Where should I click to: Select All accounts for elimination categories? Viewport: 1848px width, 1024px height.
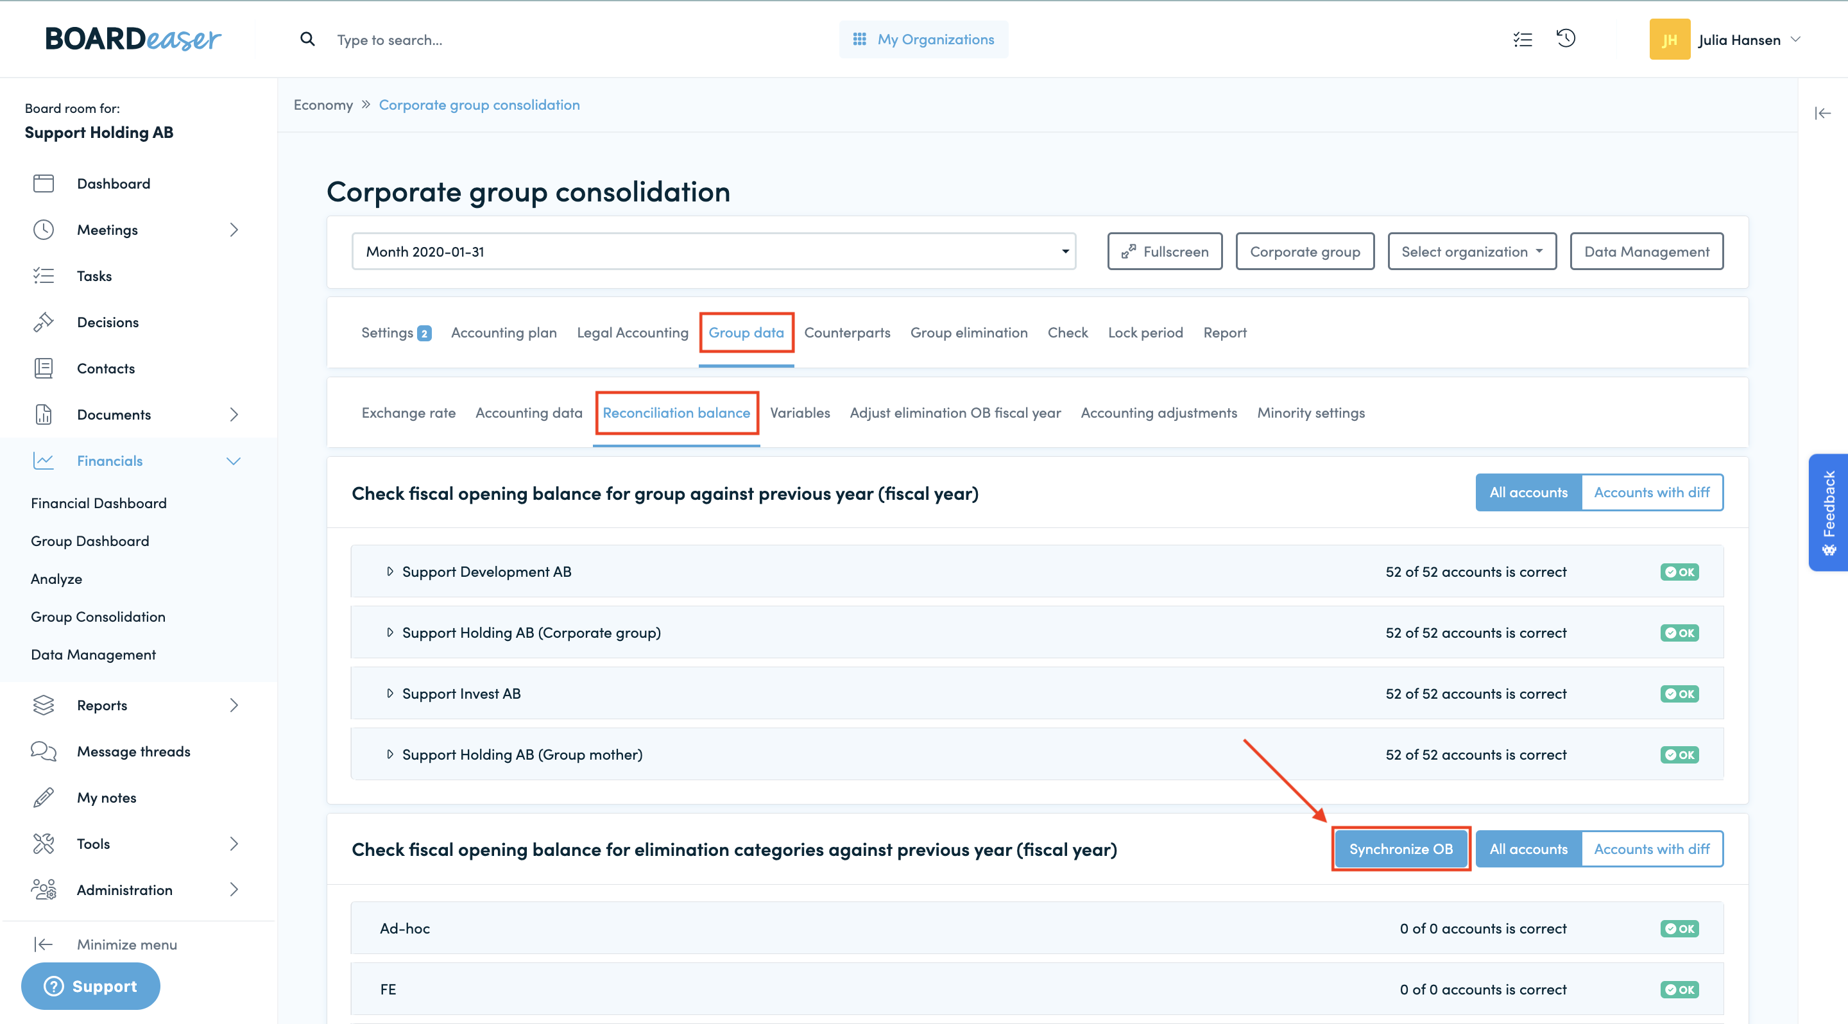click(1528, 849)
